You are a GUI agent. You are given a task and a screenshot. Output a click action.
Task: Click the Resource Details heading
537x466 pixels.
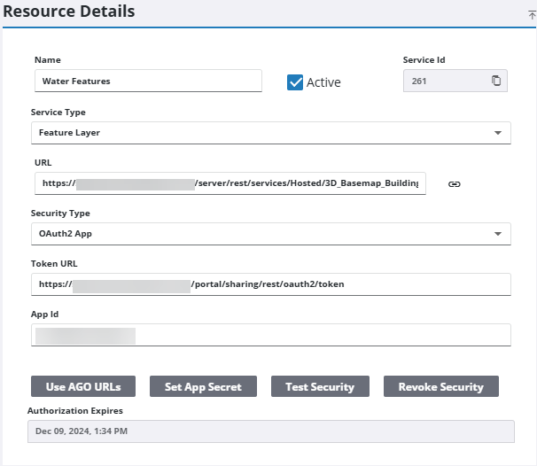click(69, 11)
